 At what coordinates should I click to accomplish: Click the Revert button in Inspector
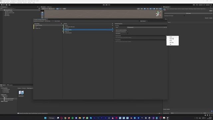tap(206, 18)
